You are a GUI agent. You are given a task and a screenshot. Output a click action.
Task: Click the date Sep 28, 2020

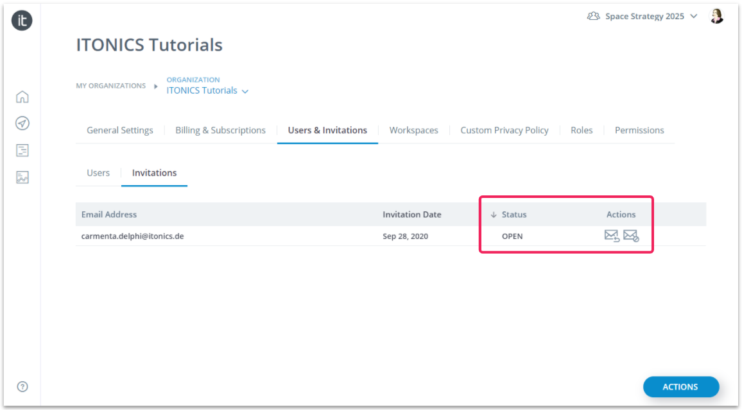point(405,236)
